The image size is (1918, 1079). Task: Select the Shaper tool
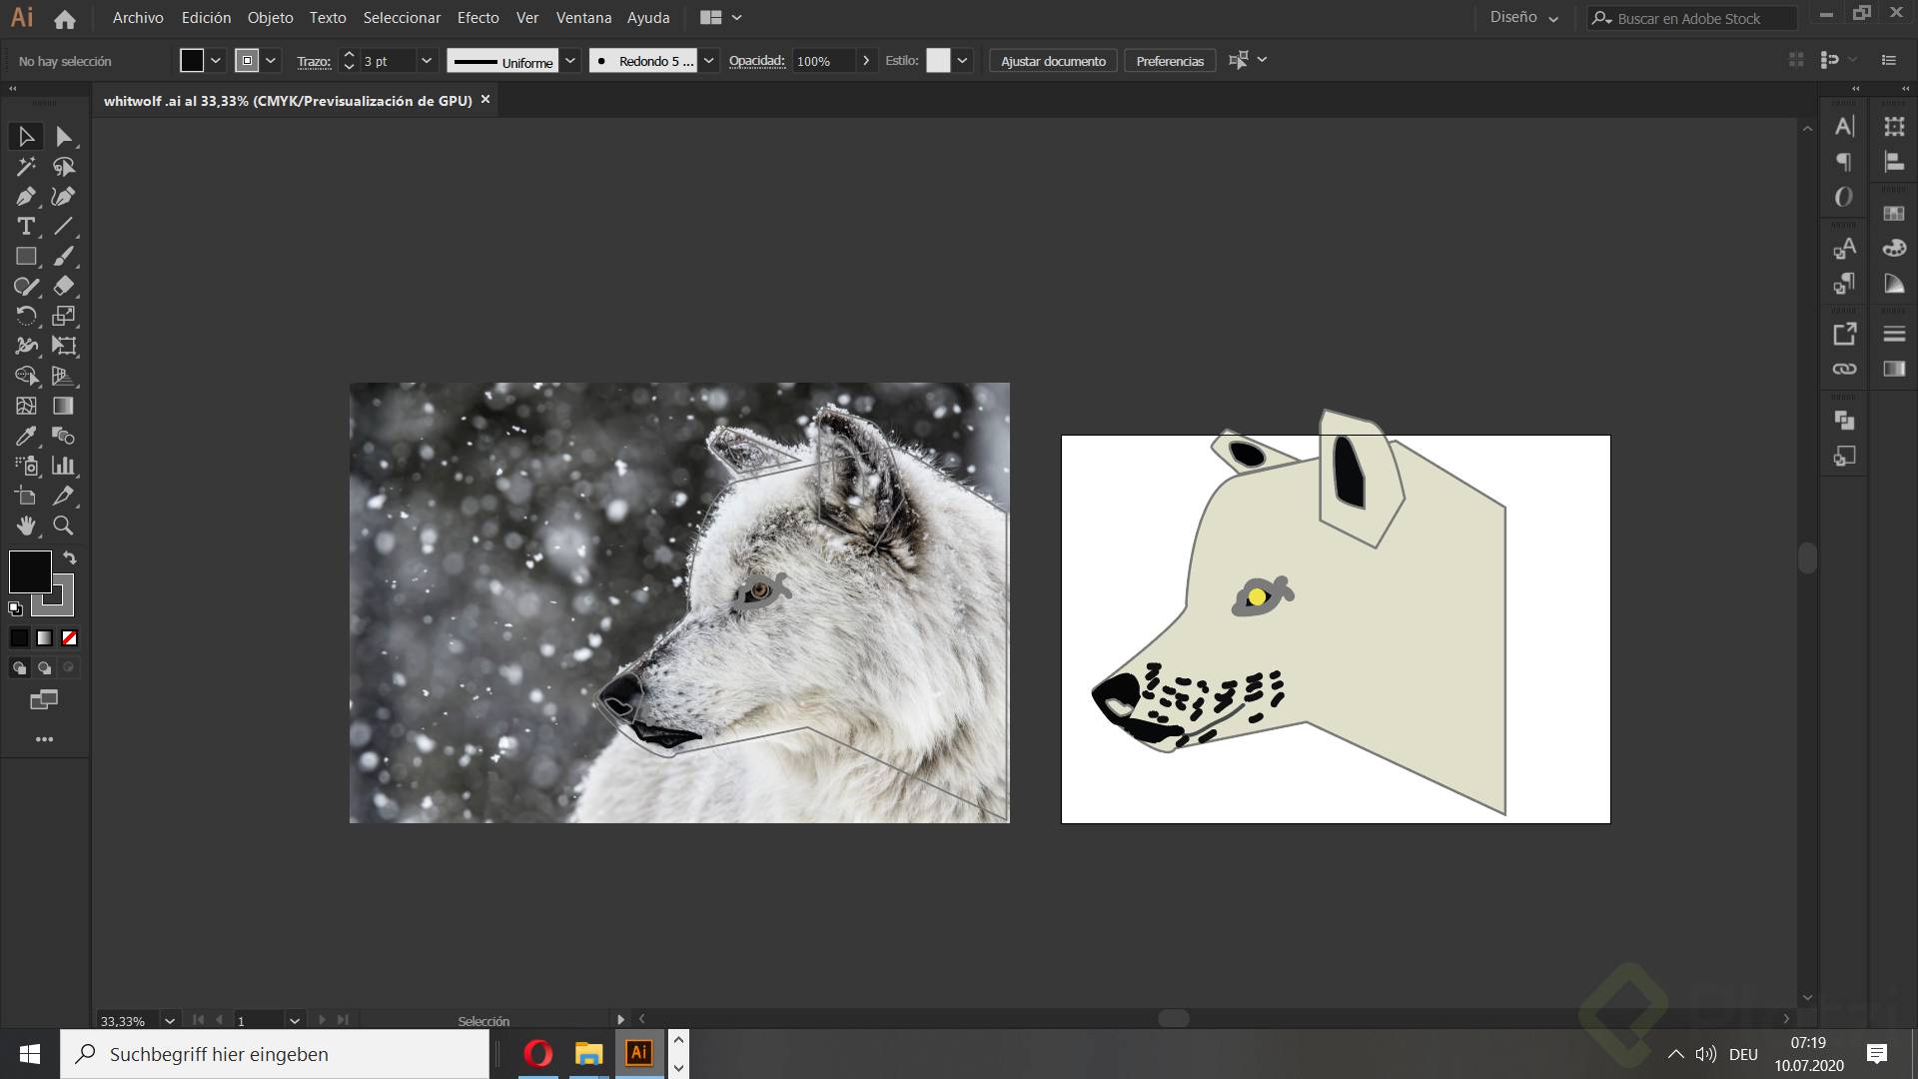click(26, 286)
